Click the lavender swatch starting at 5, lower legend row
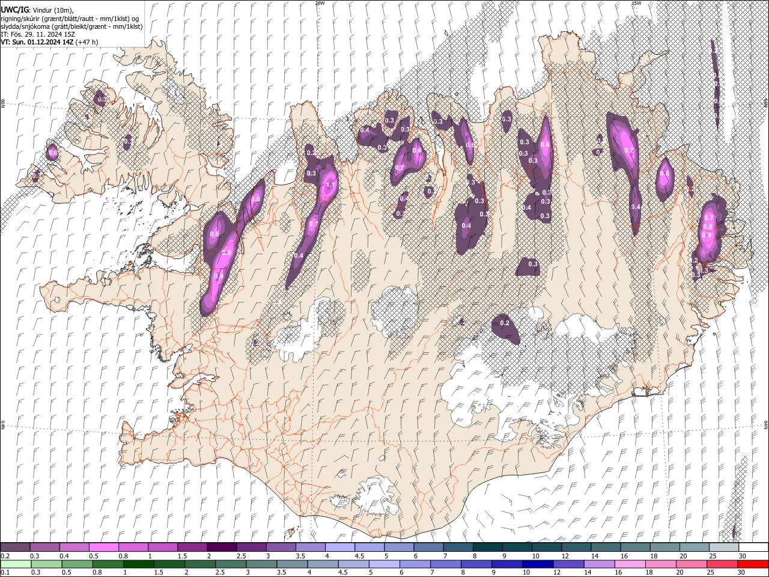The height and width of the screenshot is (577, 769). click(x=384, y=564)
